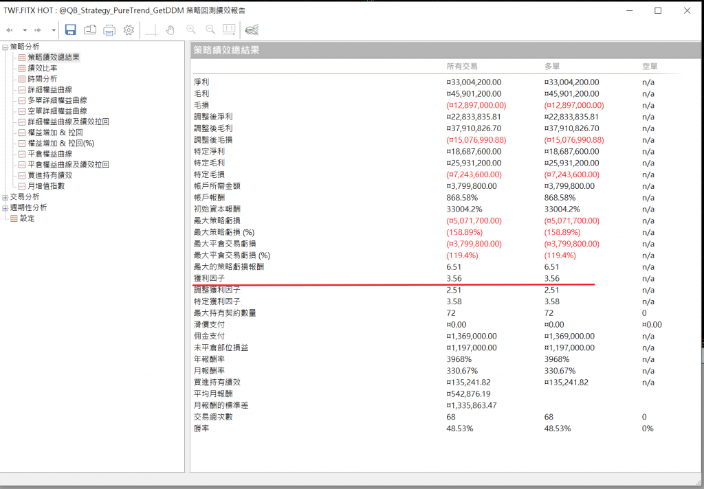This screenshot has width=704, height=489.
Task: Expand the 交易分析 tree node
Action: [5, 196]
